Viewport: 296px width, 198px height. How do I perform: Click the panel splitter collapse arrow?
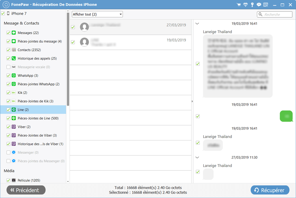[x=192, y=101]
